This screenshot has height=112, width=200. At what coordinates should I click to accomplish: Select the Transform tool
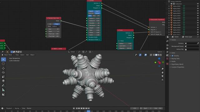3,81
